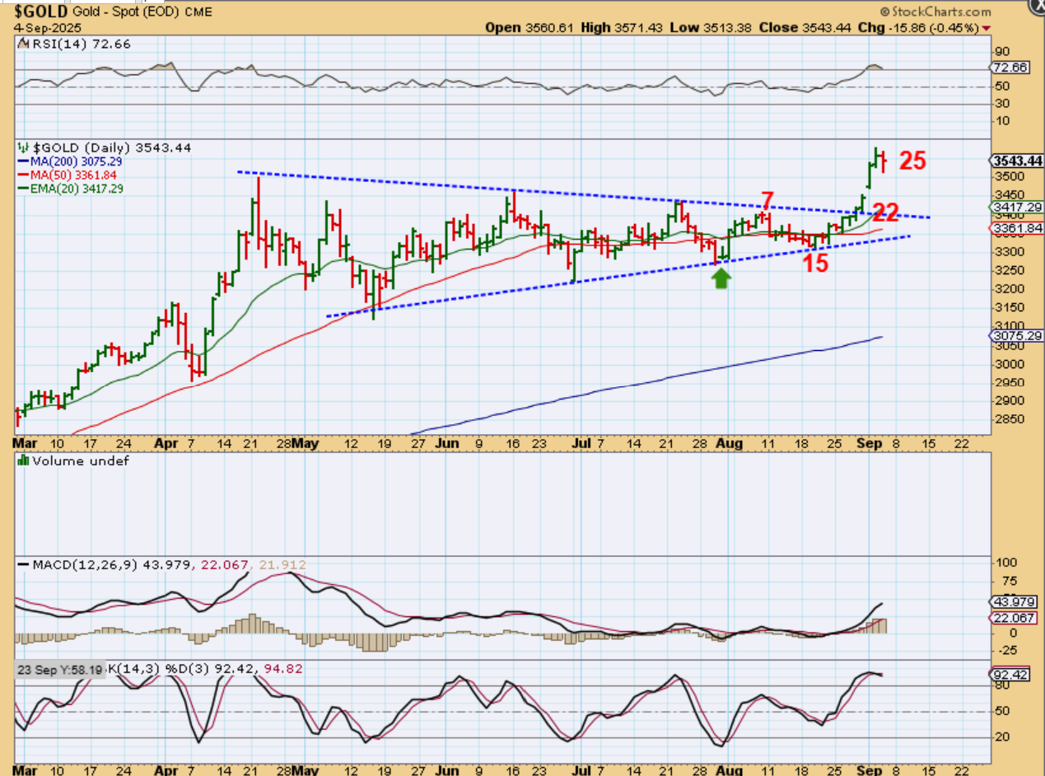Click the red down triangle beside Chg

pyautogui.click(x=987, y=28)
